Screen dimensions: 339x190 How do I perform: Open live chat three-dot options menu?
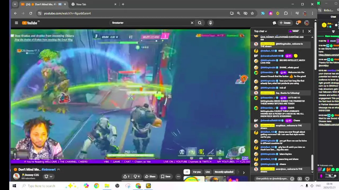coord(303,31)
